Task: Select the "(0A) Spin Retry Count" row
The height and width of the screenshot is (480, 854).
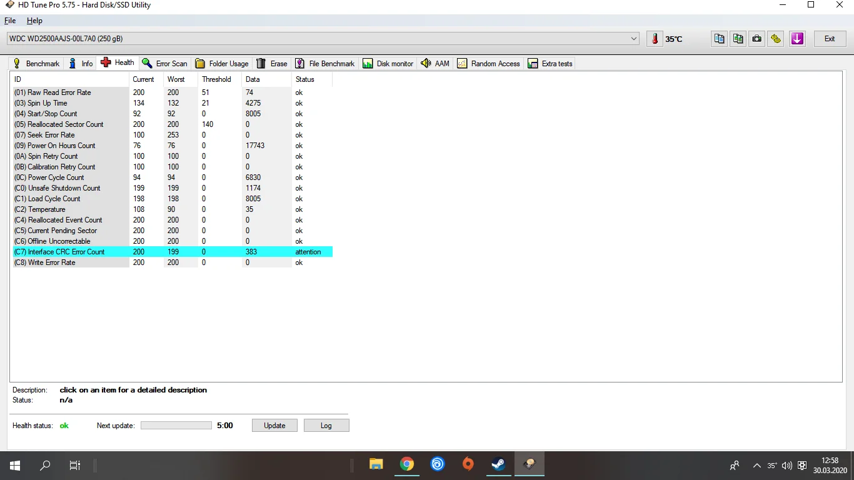Action: pos(173,156)
